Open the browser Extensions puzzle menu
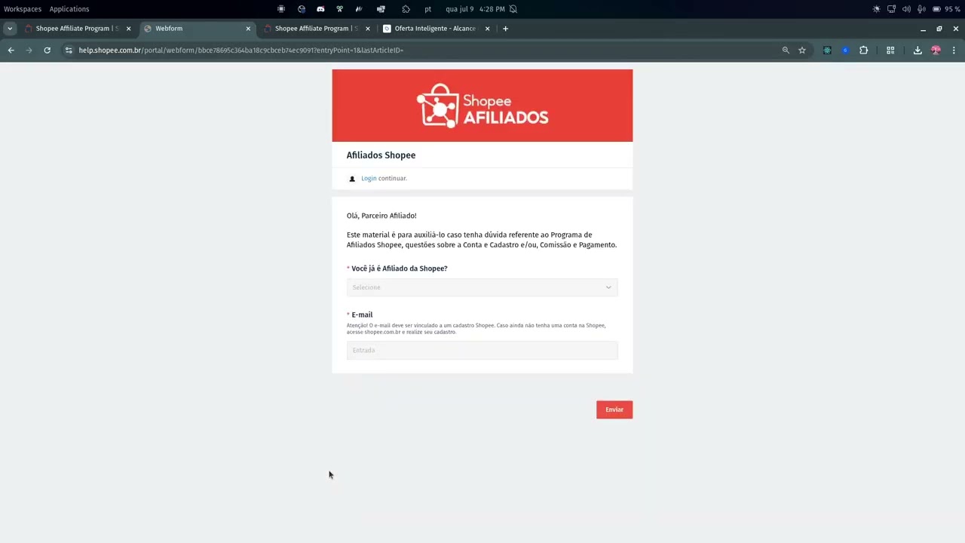The image size is (965, 543). point(864,51)
